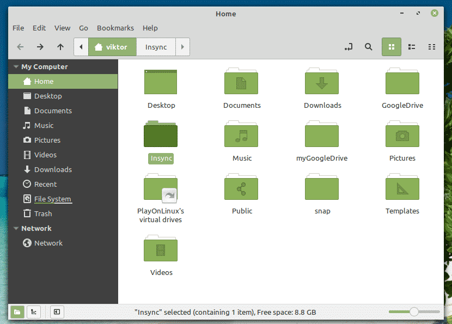Open the search files magnifier
This screenshot has width=452, height=324.
click(x=369, y=47)
